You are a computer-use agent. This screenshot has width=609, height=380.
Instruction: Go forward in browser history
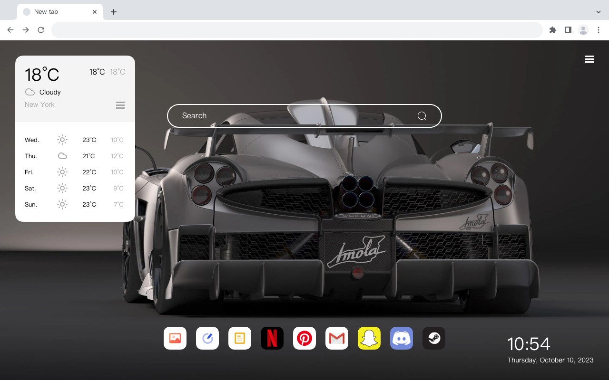[x=26, y=30]
